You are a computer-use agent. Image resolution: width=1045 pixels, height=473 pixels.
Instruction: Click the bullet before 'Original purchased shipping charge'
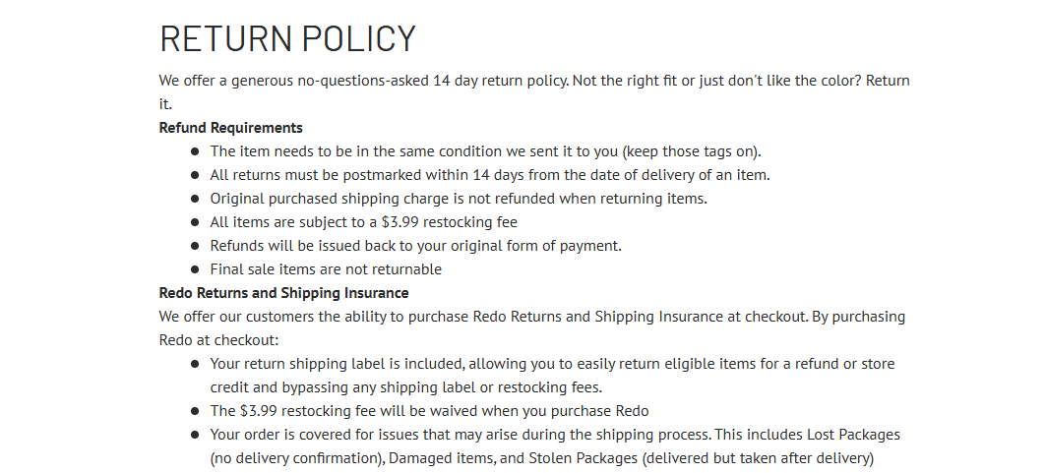click(195, 199)
